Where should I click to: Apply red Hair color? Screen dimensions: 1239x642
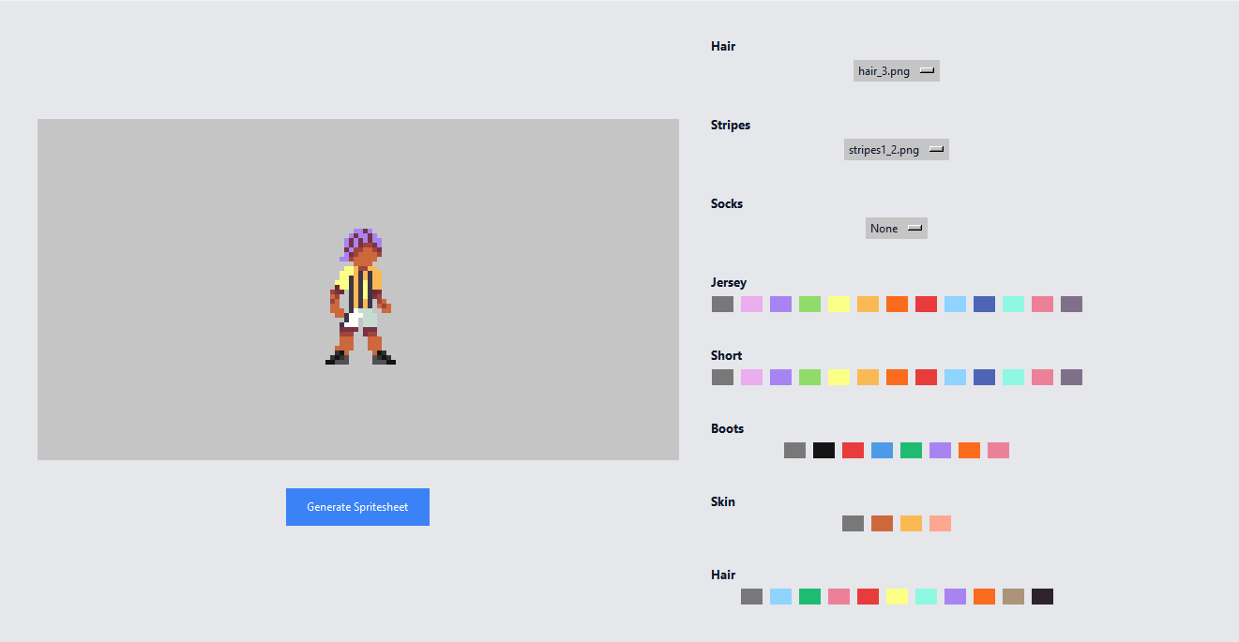(x=868, y=597)
